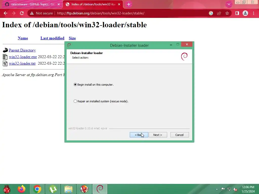The width and height of the screenshot is (259, 194).
Task: Select the Index of /debian/tools tab
Action: click(x=93, y=4)
